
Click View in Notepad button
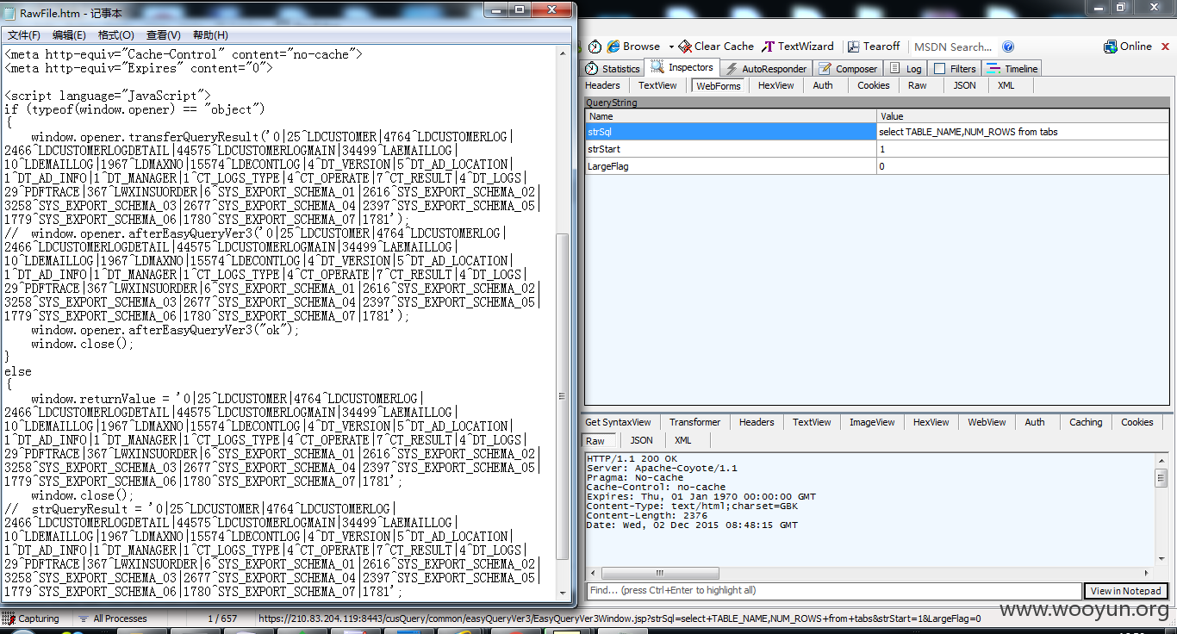(1125, 591)
